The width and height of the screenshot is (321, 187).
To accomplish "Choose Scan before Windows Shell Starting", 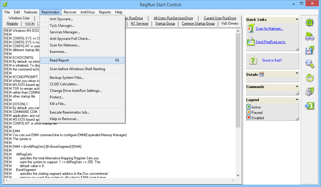I will pos(82,69).
